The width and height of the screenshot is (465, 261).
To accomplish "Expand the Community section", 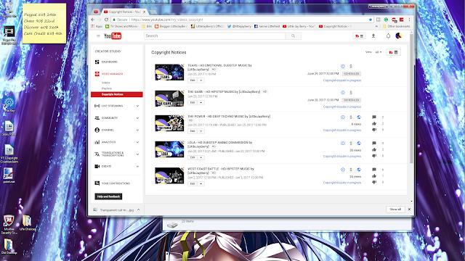I will point(137,118).
